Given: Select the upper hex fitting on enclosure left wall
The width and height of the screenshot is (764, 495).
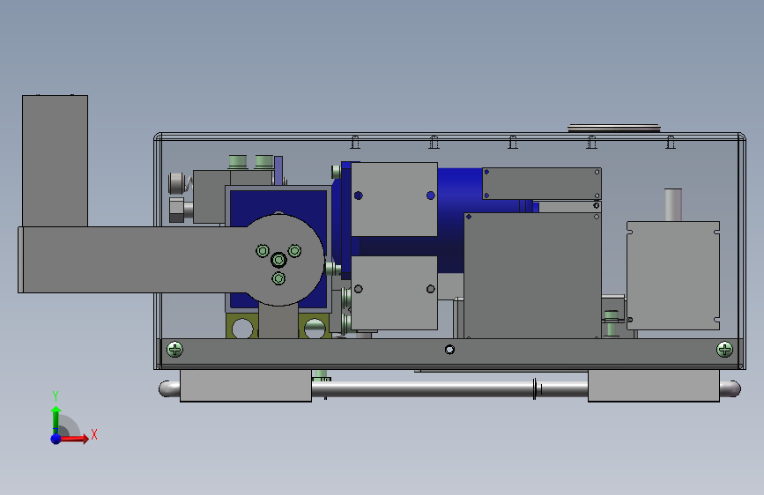Looking at the screenshot, I should click(x=177, y=183).
